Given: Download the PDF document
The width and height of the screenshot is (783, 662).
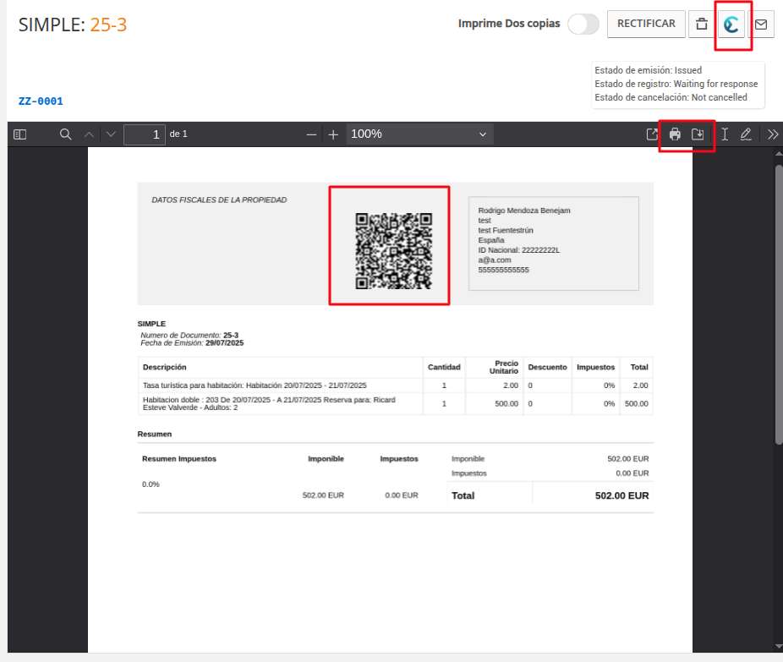Looking at the screenshot, I should (x=698, y=134).
